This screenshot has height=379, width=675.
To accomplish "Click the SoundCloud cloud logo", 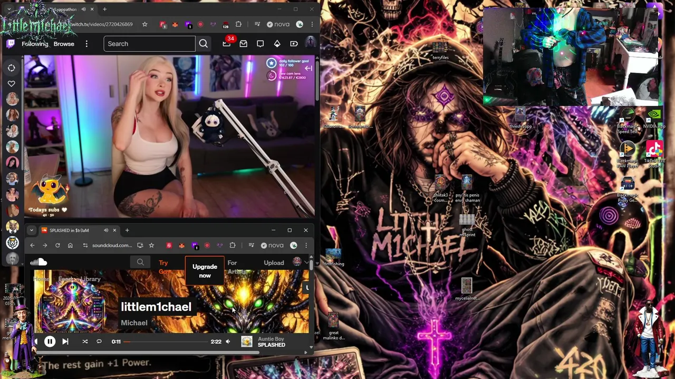I will (38, 262).
